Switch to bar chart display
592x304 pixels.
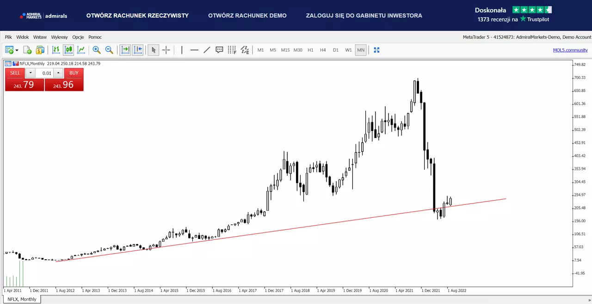point(56,50)
